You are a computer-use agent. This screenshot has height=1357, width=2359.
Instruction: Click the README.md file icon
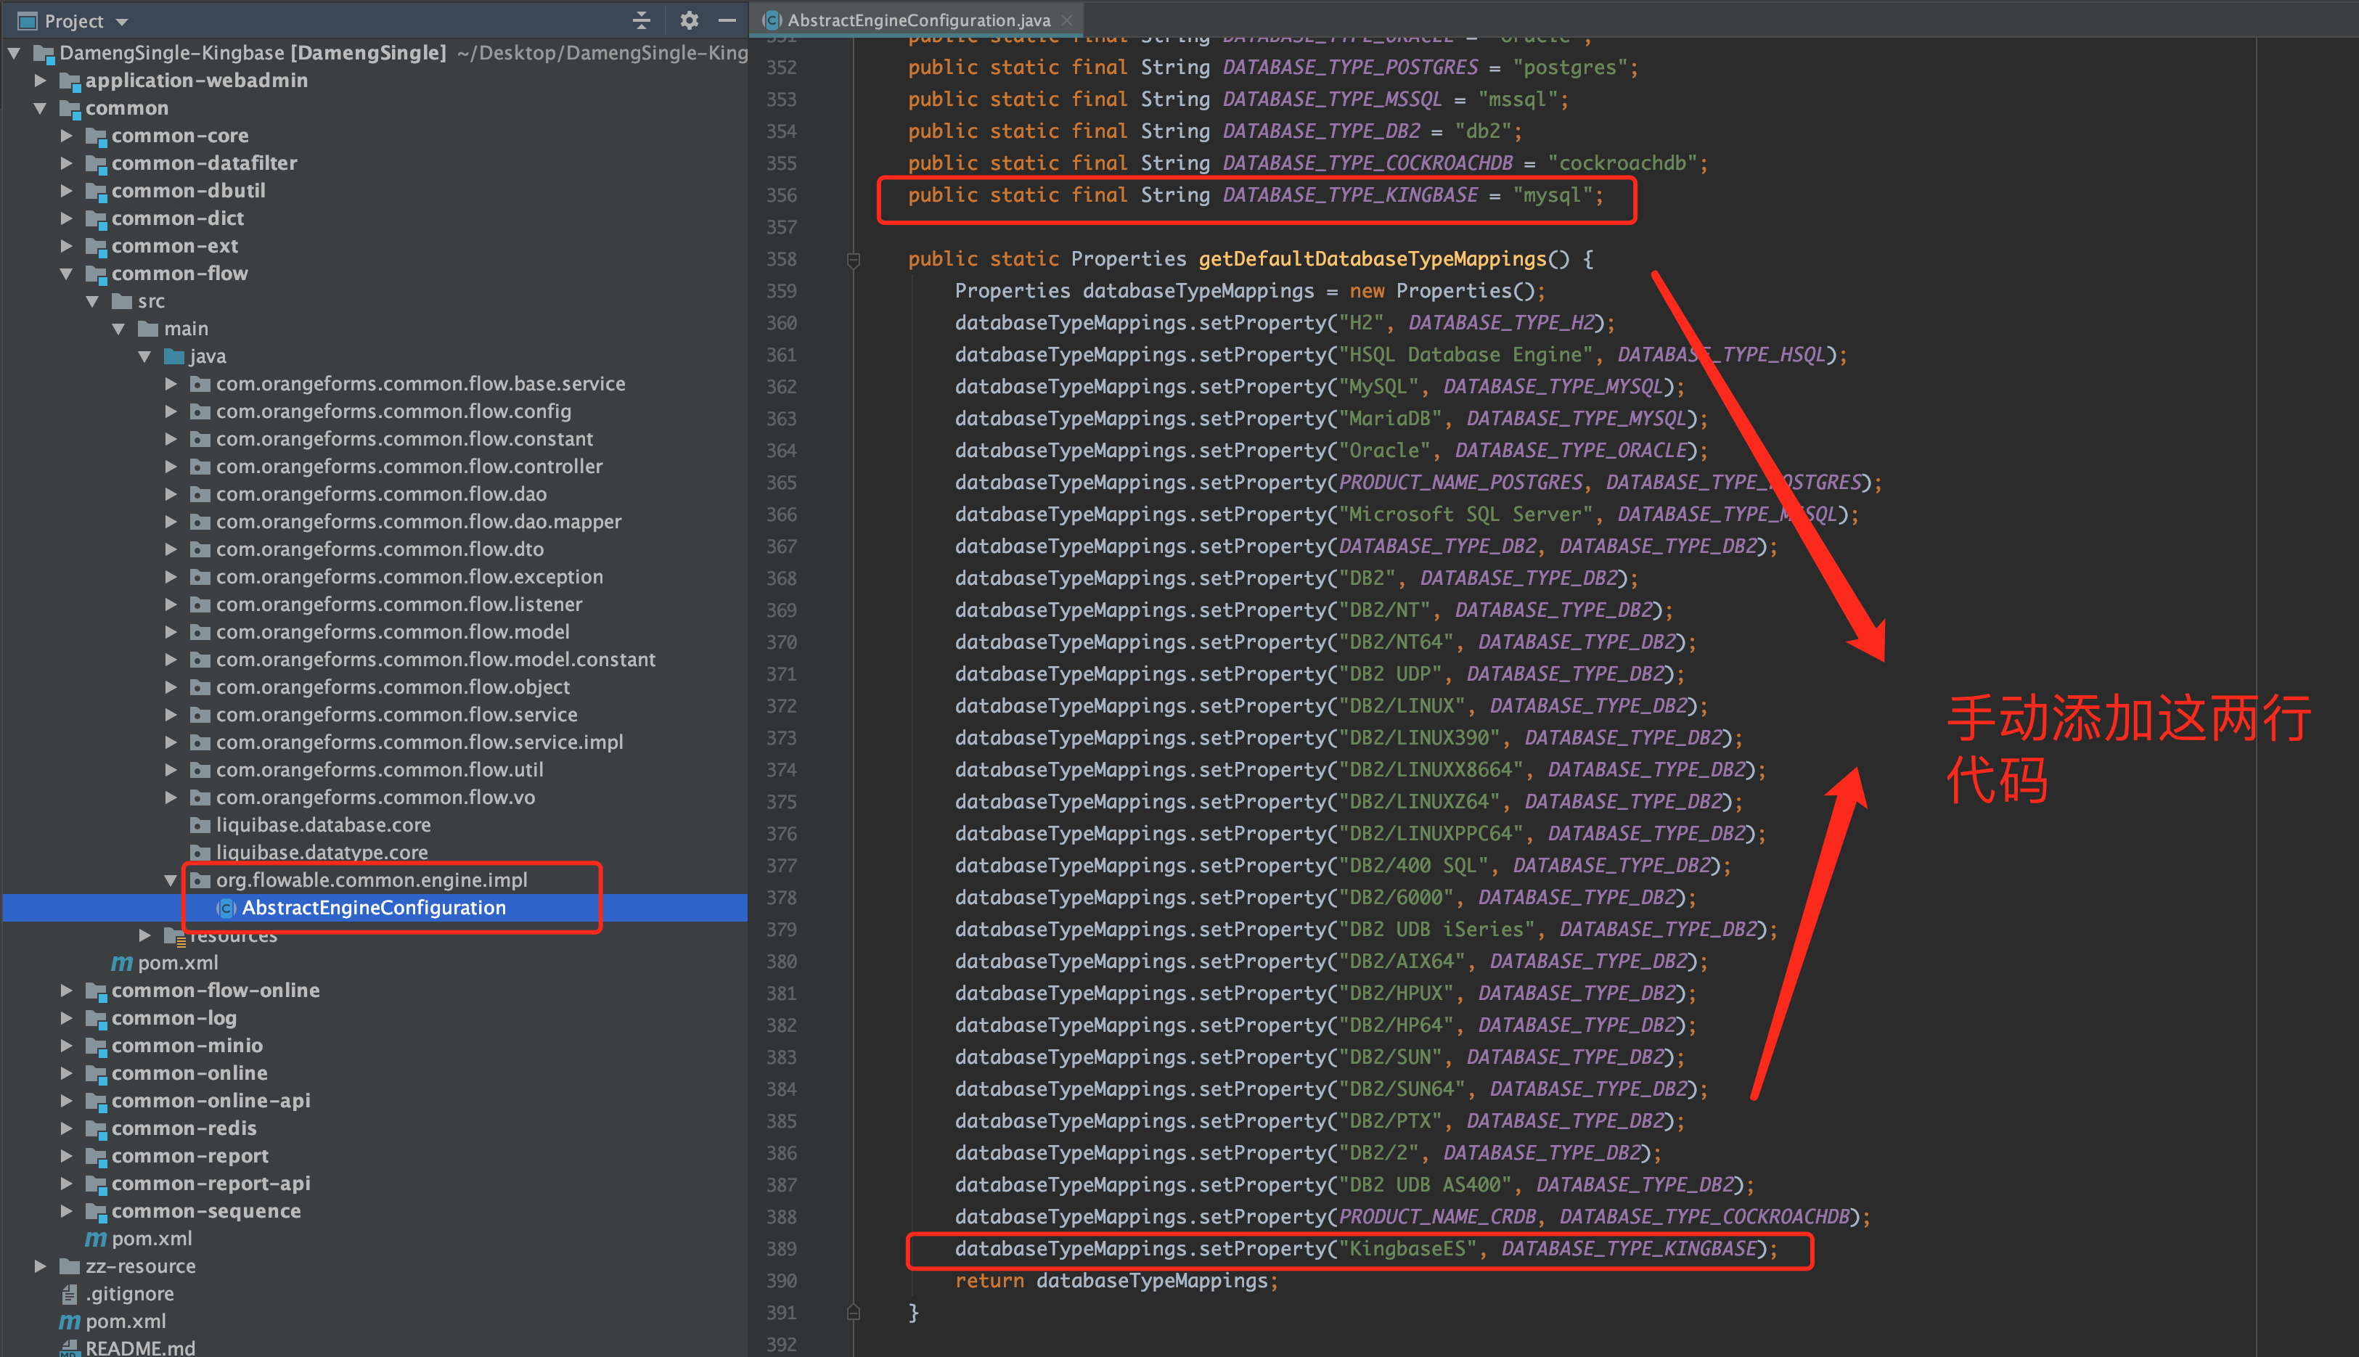[x=69, y=1348]
